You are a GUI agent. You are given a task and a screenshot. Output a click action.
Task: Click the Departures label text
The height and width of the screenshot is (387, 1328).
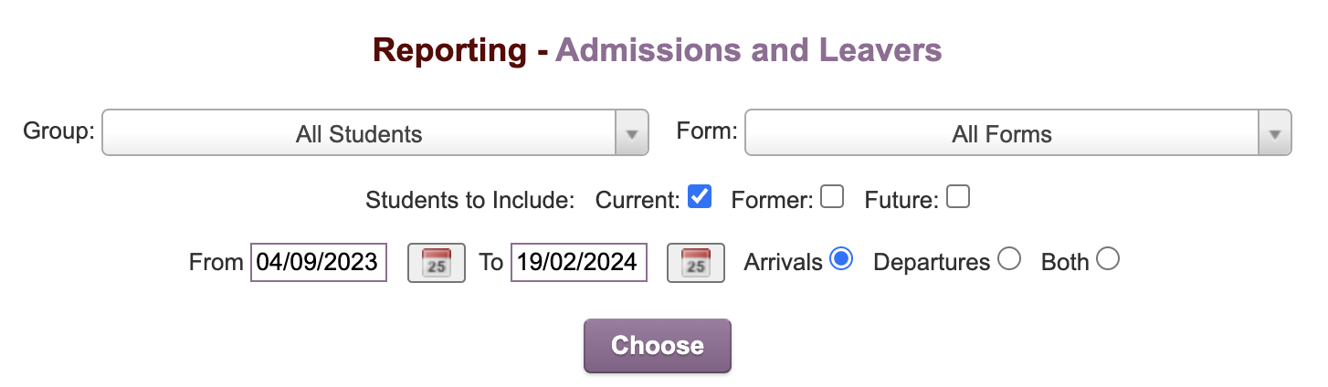click(932, 262)
